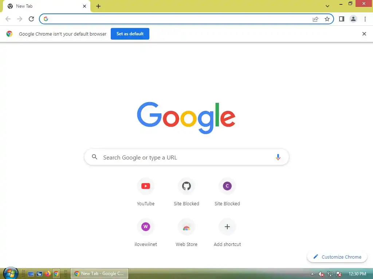This screenshot has height=279, width=373.
Task: Go forward using the forward arrow
Action: 20,19
